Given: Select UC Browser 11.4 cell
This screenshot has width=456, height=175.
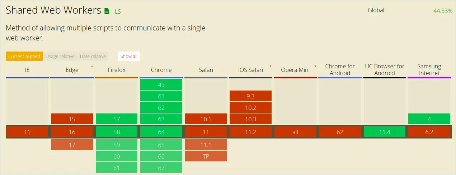Looking at the screenshot, I should 385,132.
